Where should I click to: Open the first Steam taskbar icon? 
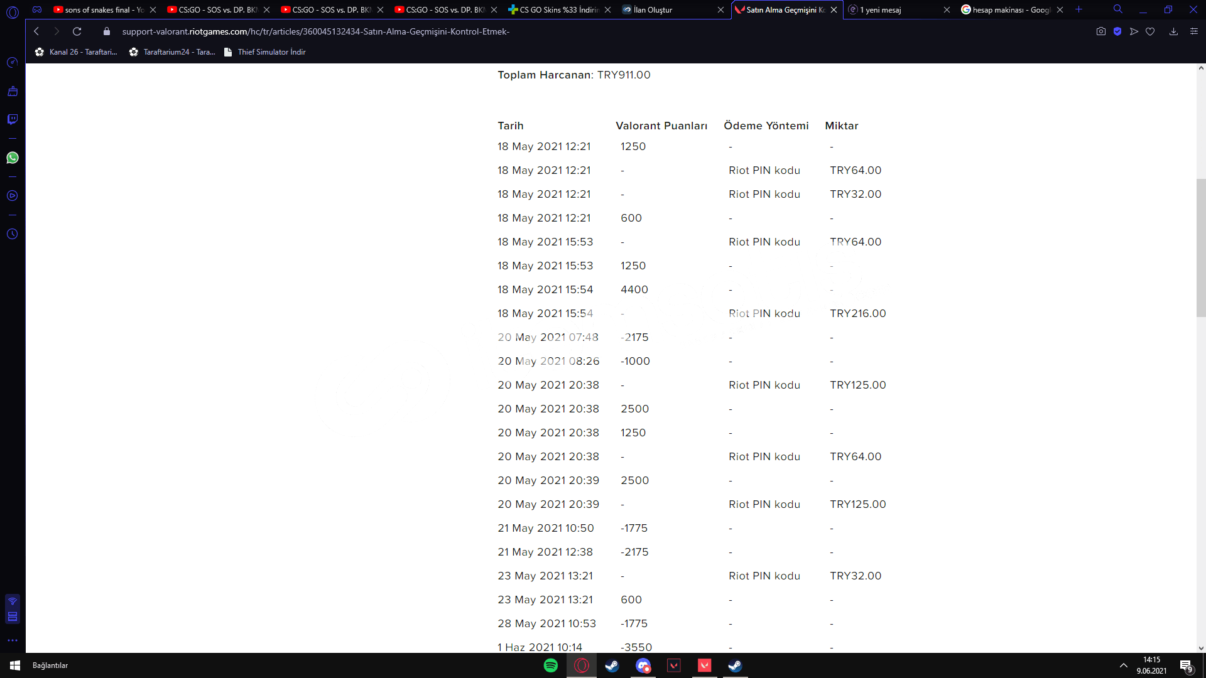tap(612, 665)
